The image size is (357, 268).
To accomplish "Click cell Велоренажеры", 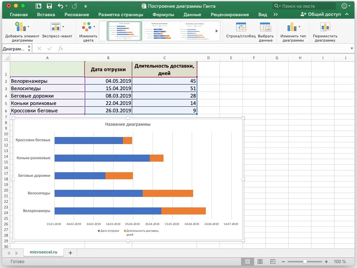I will (x=47, y=81).
